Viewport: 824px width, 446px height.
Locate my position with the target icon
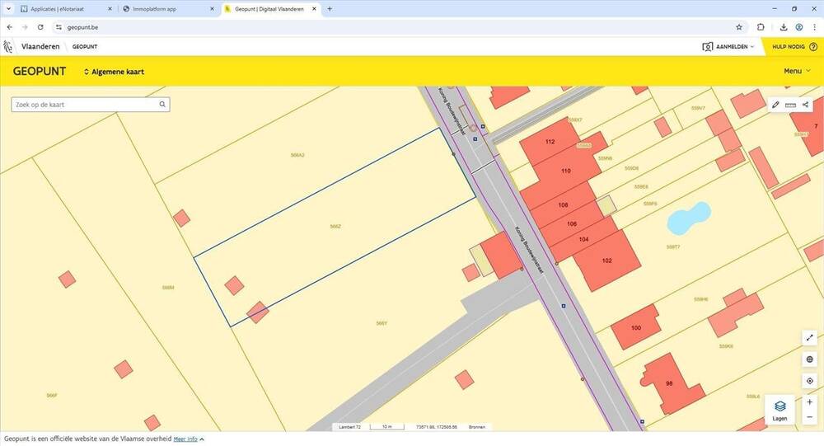coord(809,381)
